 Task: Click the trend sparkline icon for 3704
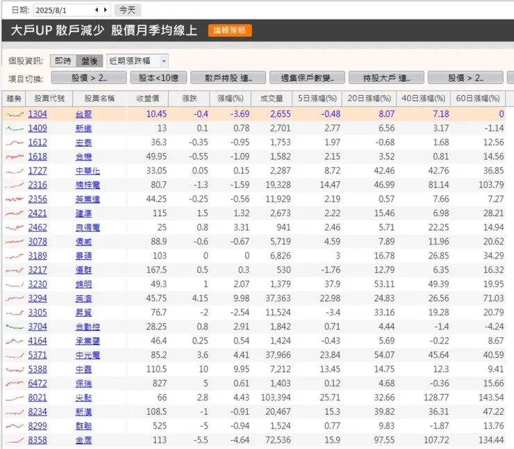coord(15,327)
